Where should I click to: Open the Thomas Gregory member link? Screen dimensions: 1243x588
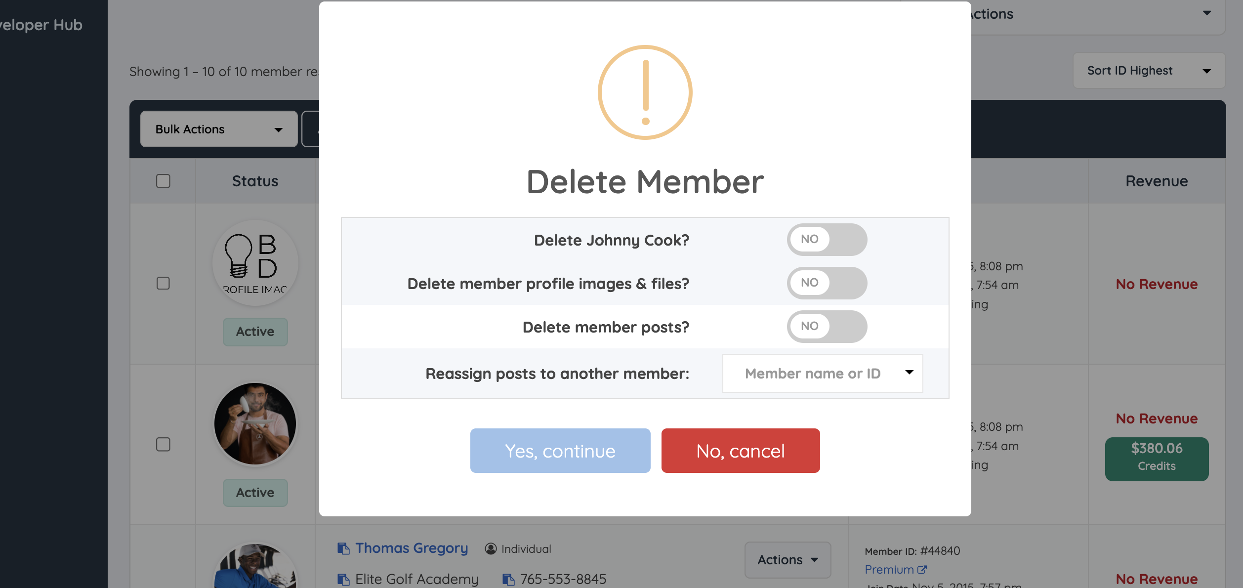point(412,548)
